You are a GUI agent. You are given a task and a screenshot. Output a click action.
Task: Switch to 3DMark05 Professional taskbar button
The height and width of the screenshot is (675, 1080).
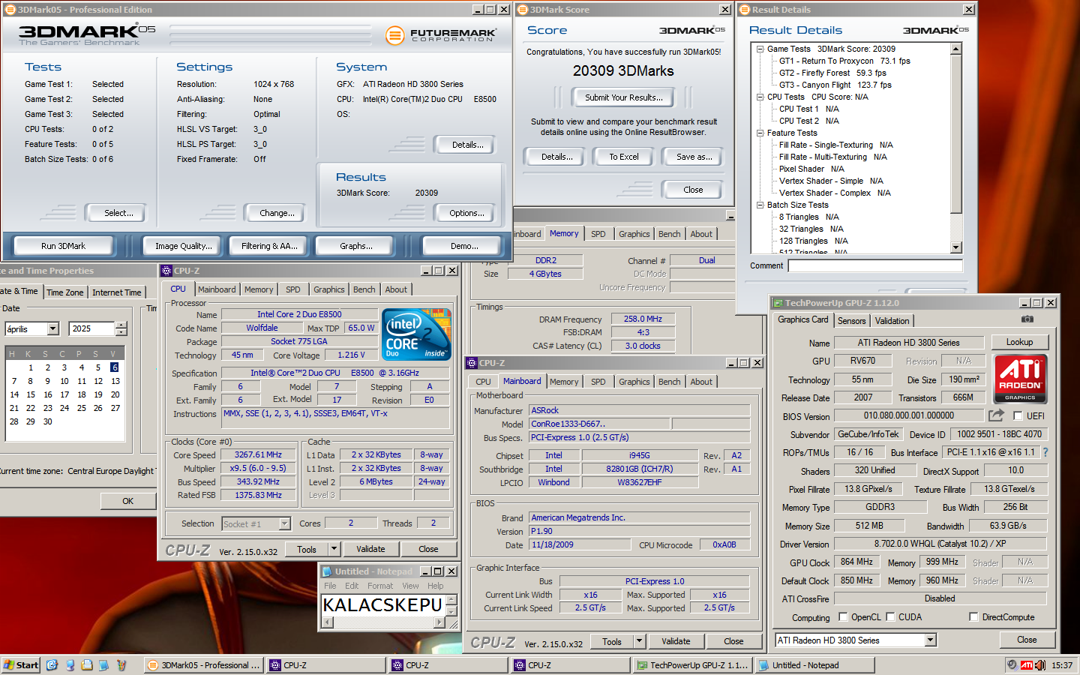click(203, 665)
